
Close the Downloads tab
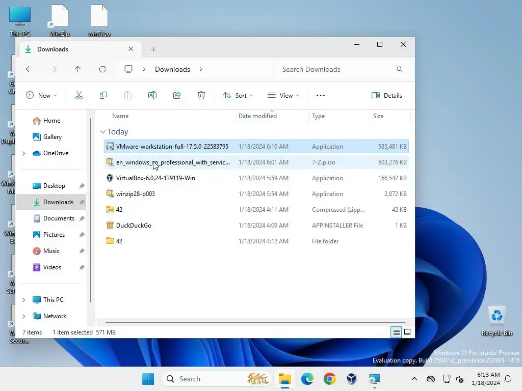coord(131,49)
